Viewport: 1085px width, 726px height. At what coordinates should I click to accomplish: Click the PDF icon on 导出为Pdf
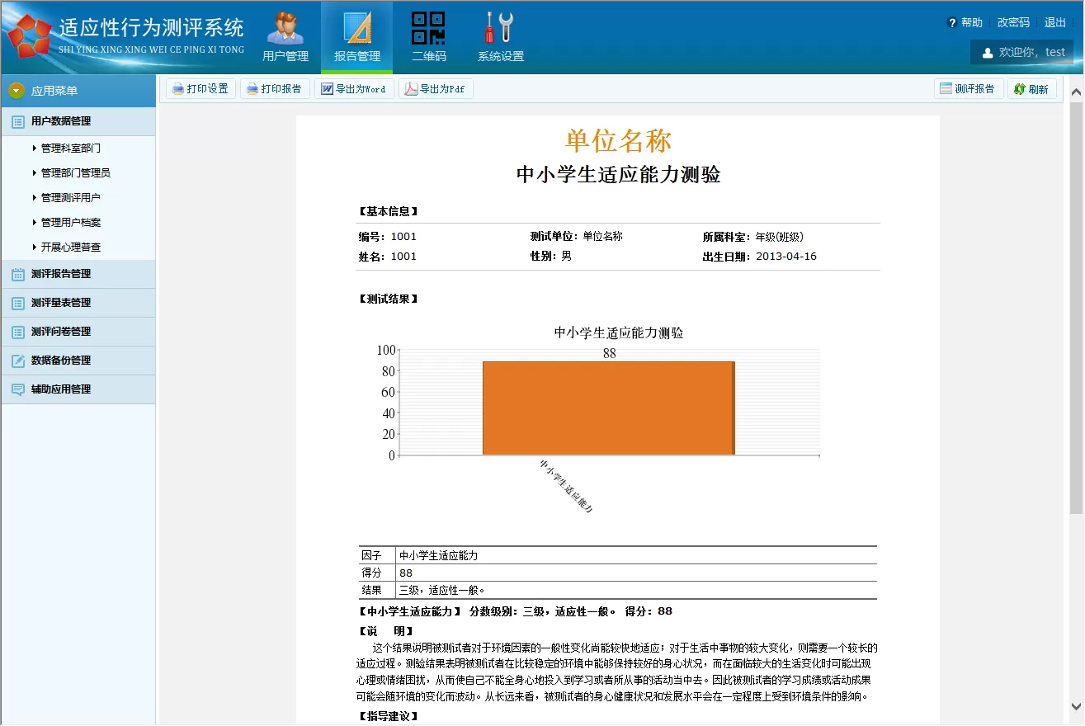tap(411, 89)
